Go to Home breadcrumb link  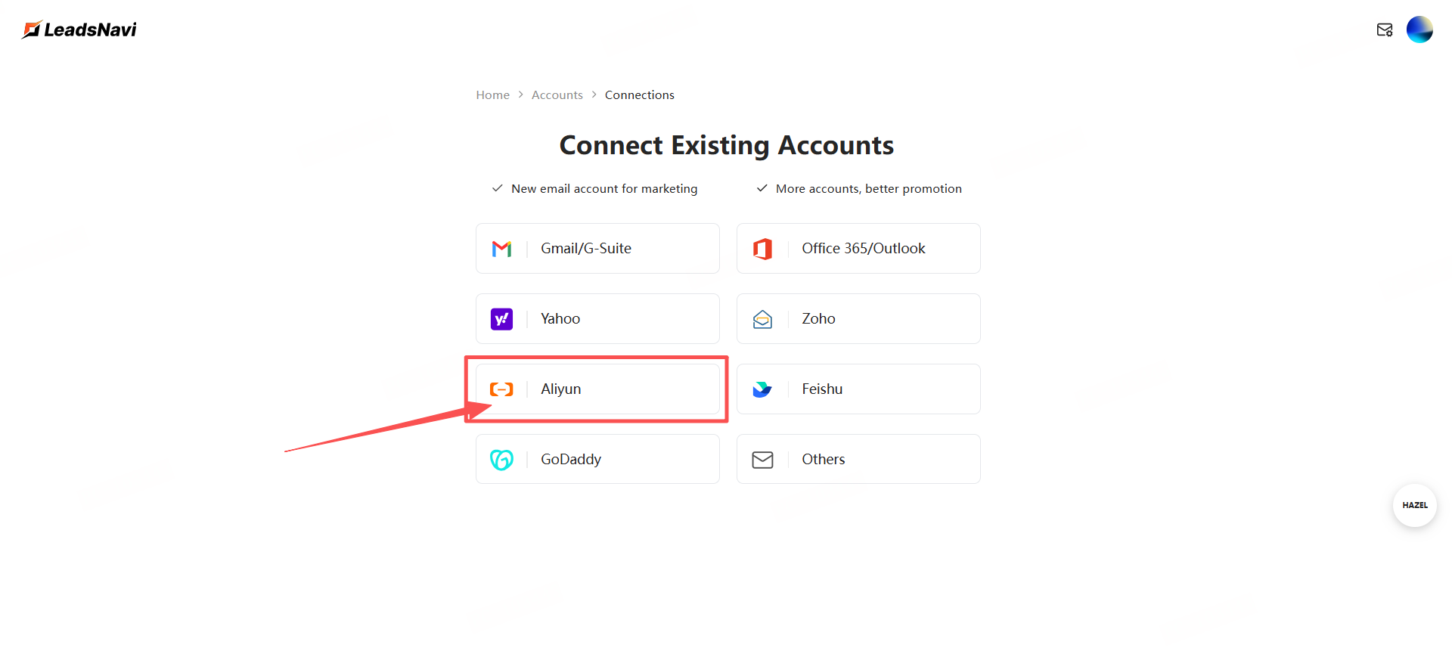492,95
